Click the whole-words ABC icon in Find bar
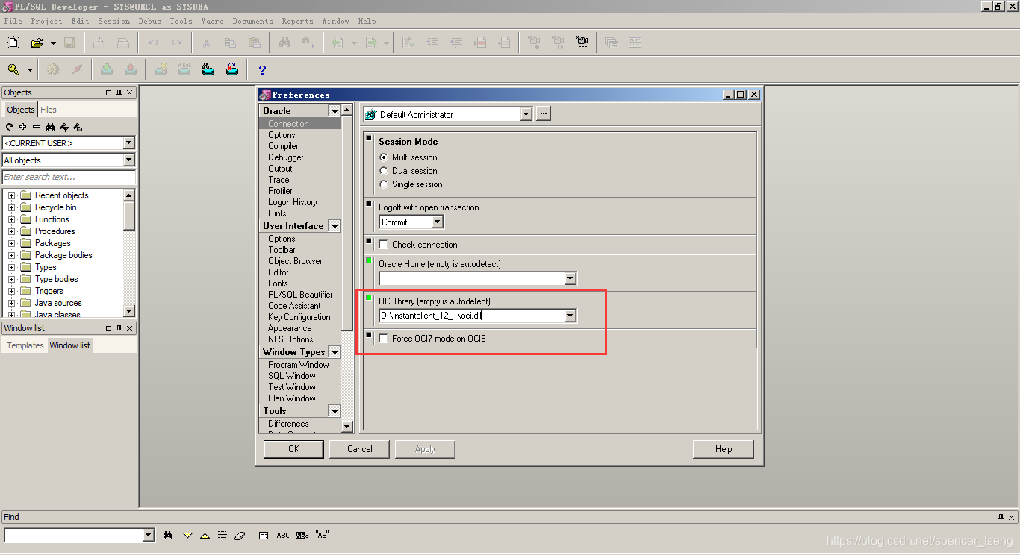Viewport: 1020px width, 555px height. pyautogui.click(x=283, y=535)
